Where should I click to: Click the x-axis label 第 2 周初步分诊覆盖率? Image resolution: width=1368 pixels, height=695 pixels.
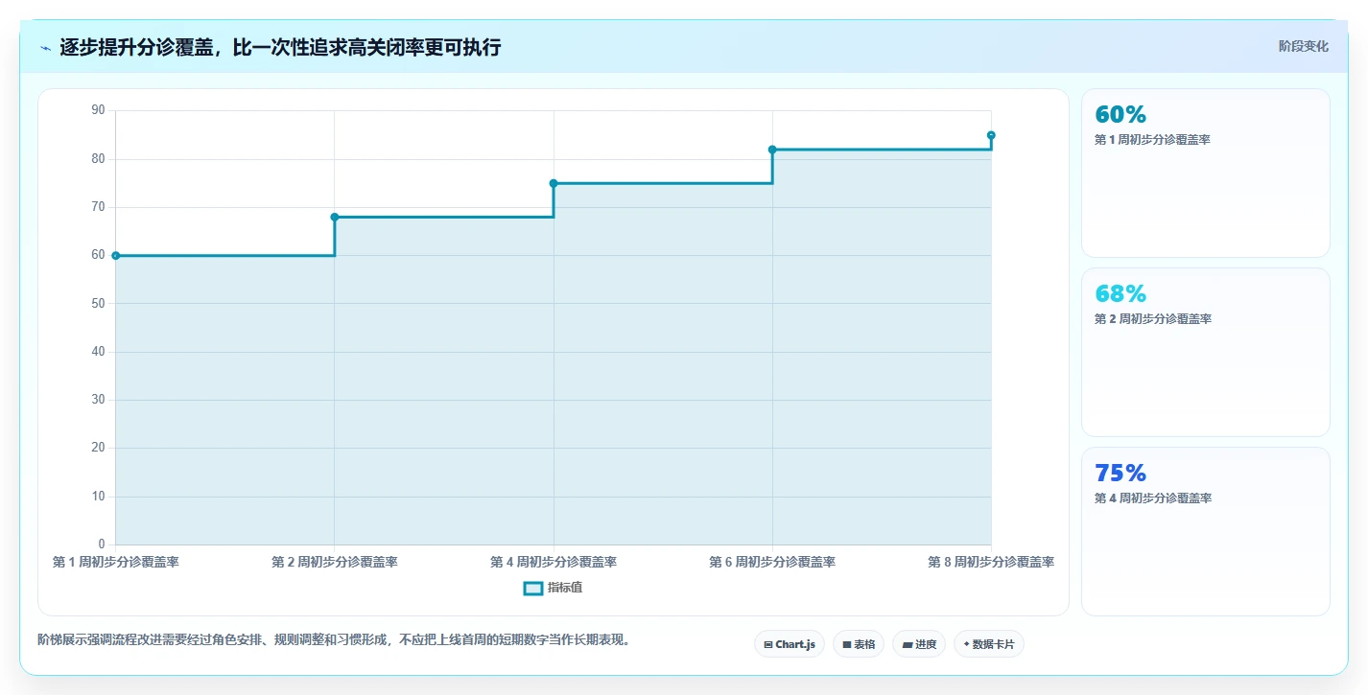point(335,562)
